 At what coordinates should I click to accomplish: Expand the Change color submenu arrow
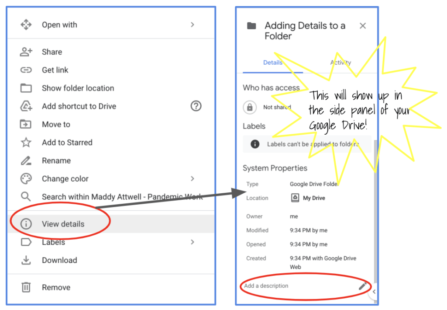[192, 179]
